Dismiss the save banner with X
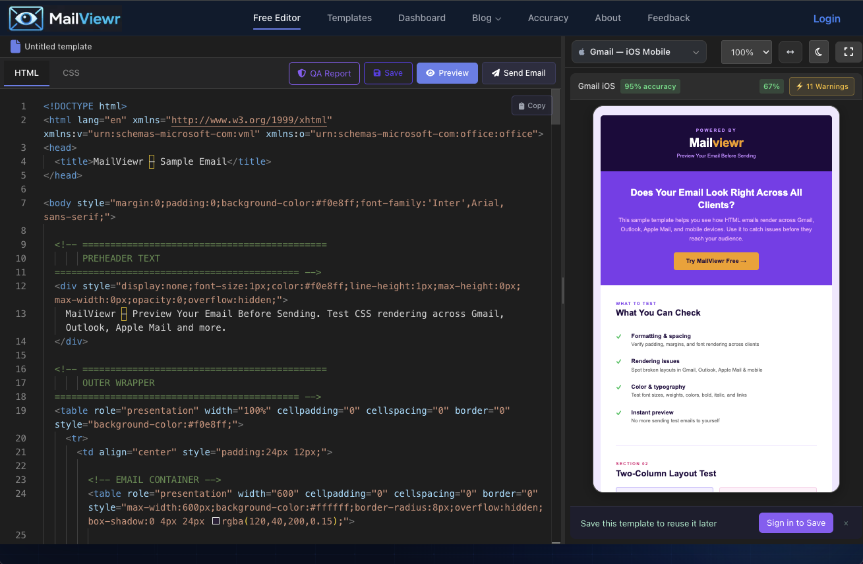 coord(846,523)
